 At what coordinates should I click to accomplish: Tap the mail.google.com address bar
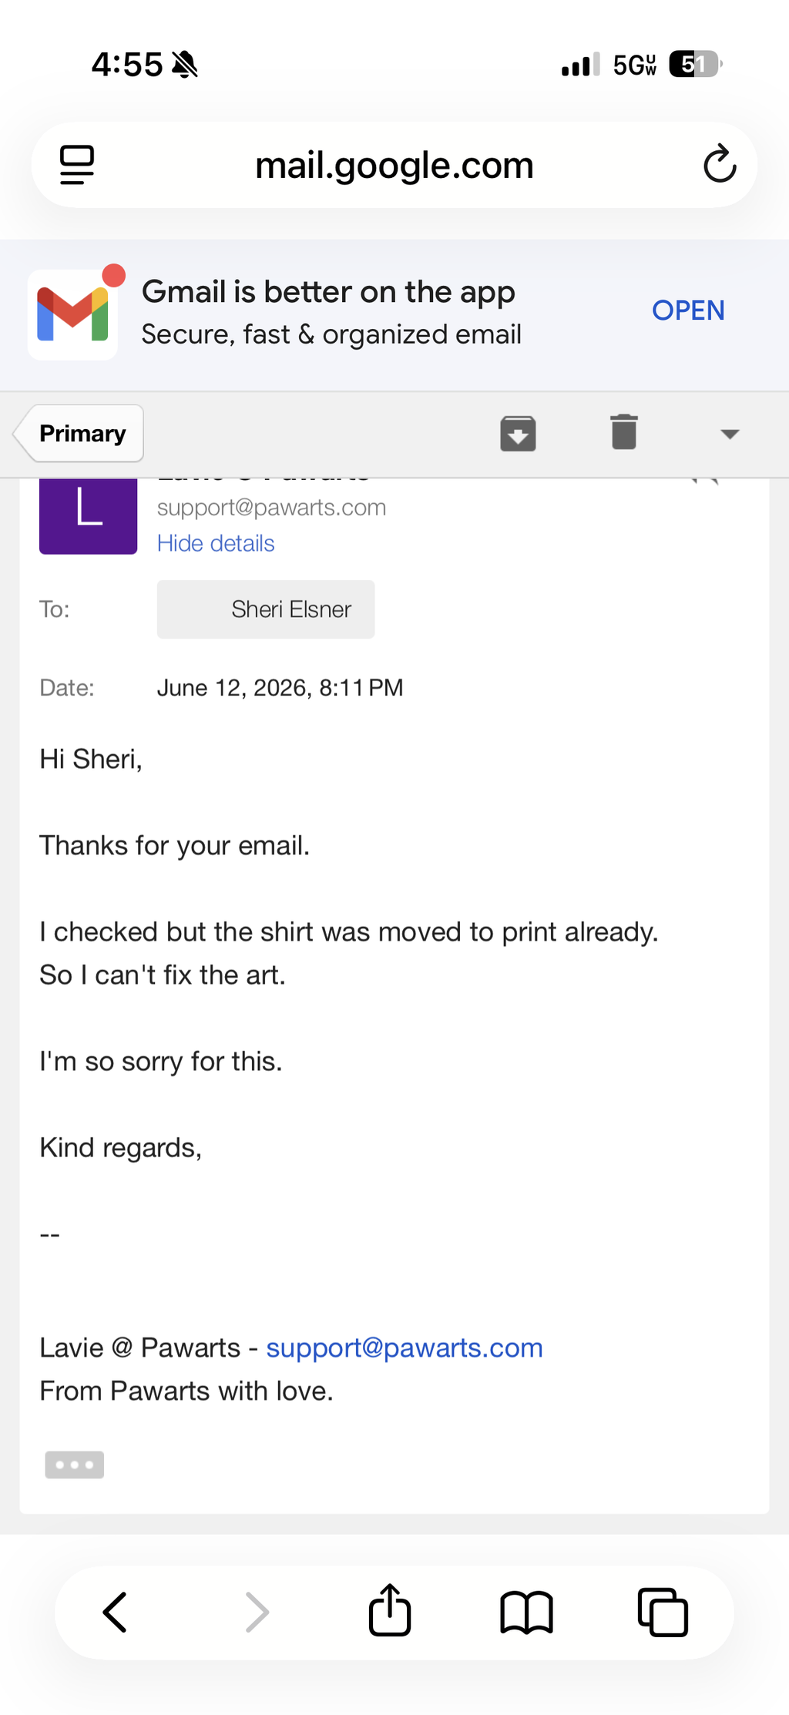(x=394, y=165)
